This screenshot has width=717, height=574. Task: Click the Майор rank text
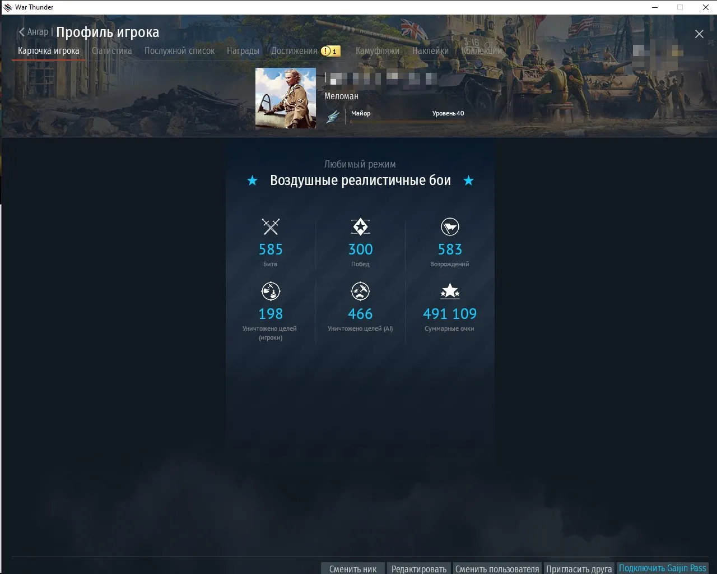click(361, 113)
